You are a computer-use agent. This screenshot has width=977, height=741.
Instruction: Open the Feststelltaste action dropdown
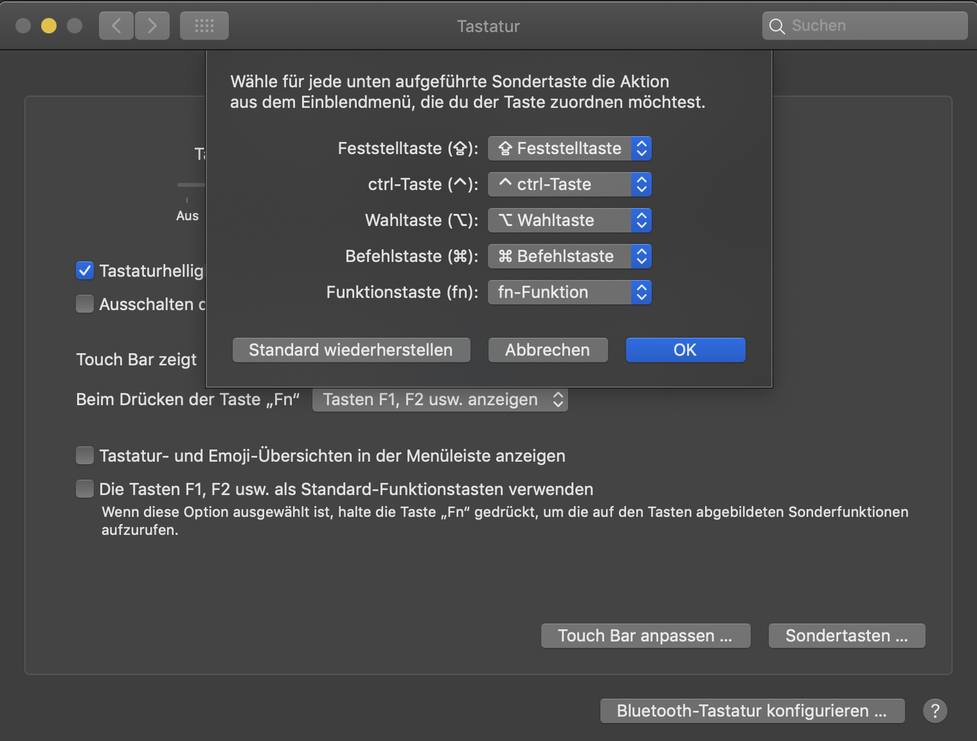click(569, 148)
